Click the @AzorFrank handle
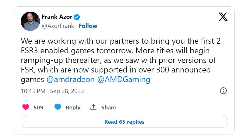The height and width of the screenshot is (140, 247). tap(58, 26)
